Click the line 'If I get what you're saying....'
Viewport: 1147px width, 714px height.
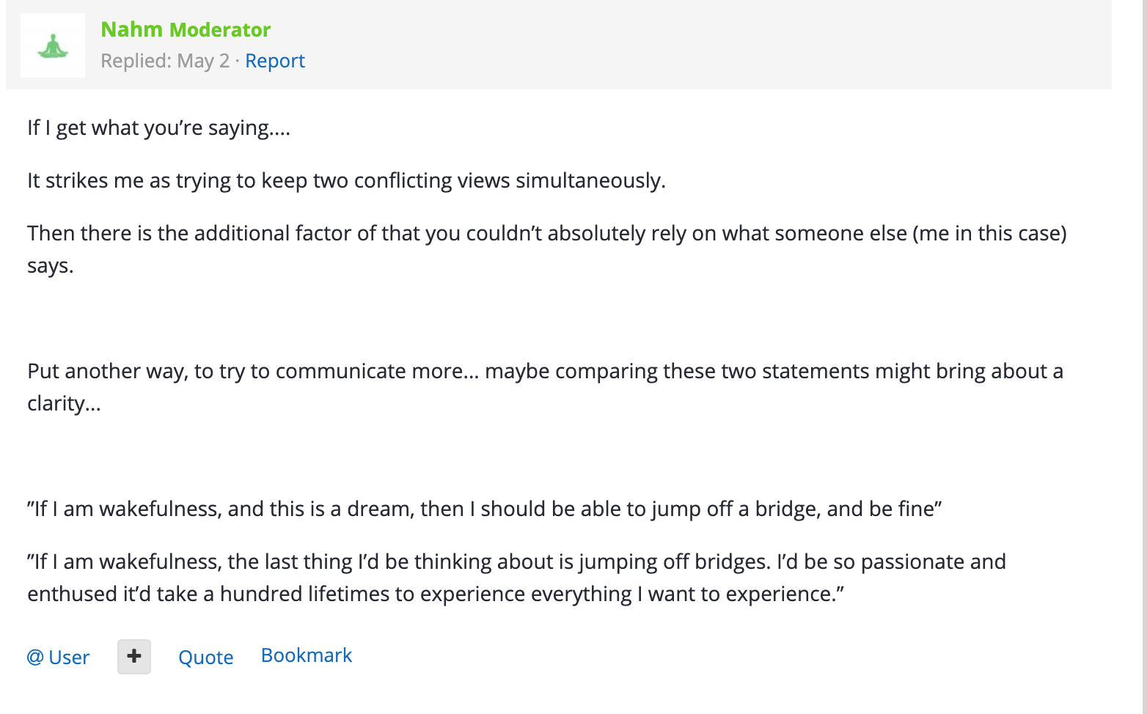[159, 128]
